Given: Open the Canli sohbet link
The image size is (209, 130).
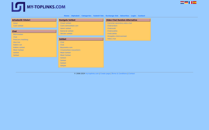Looking at the screenshot, I should (x=18, y=26).
